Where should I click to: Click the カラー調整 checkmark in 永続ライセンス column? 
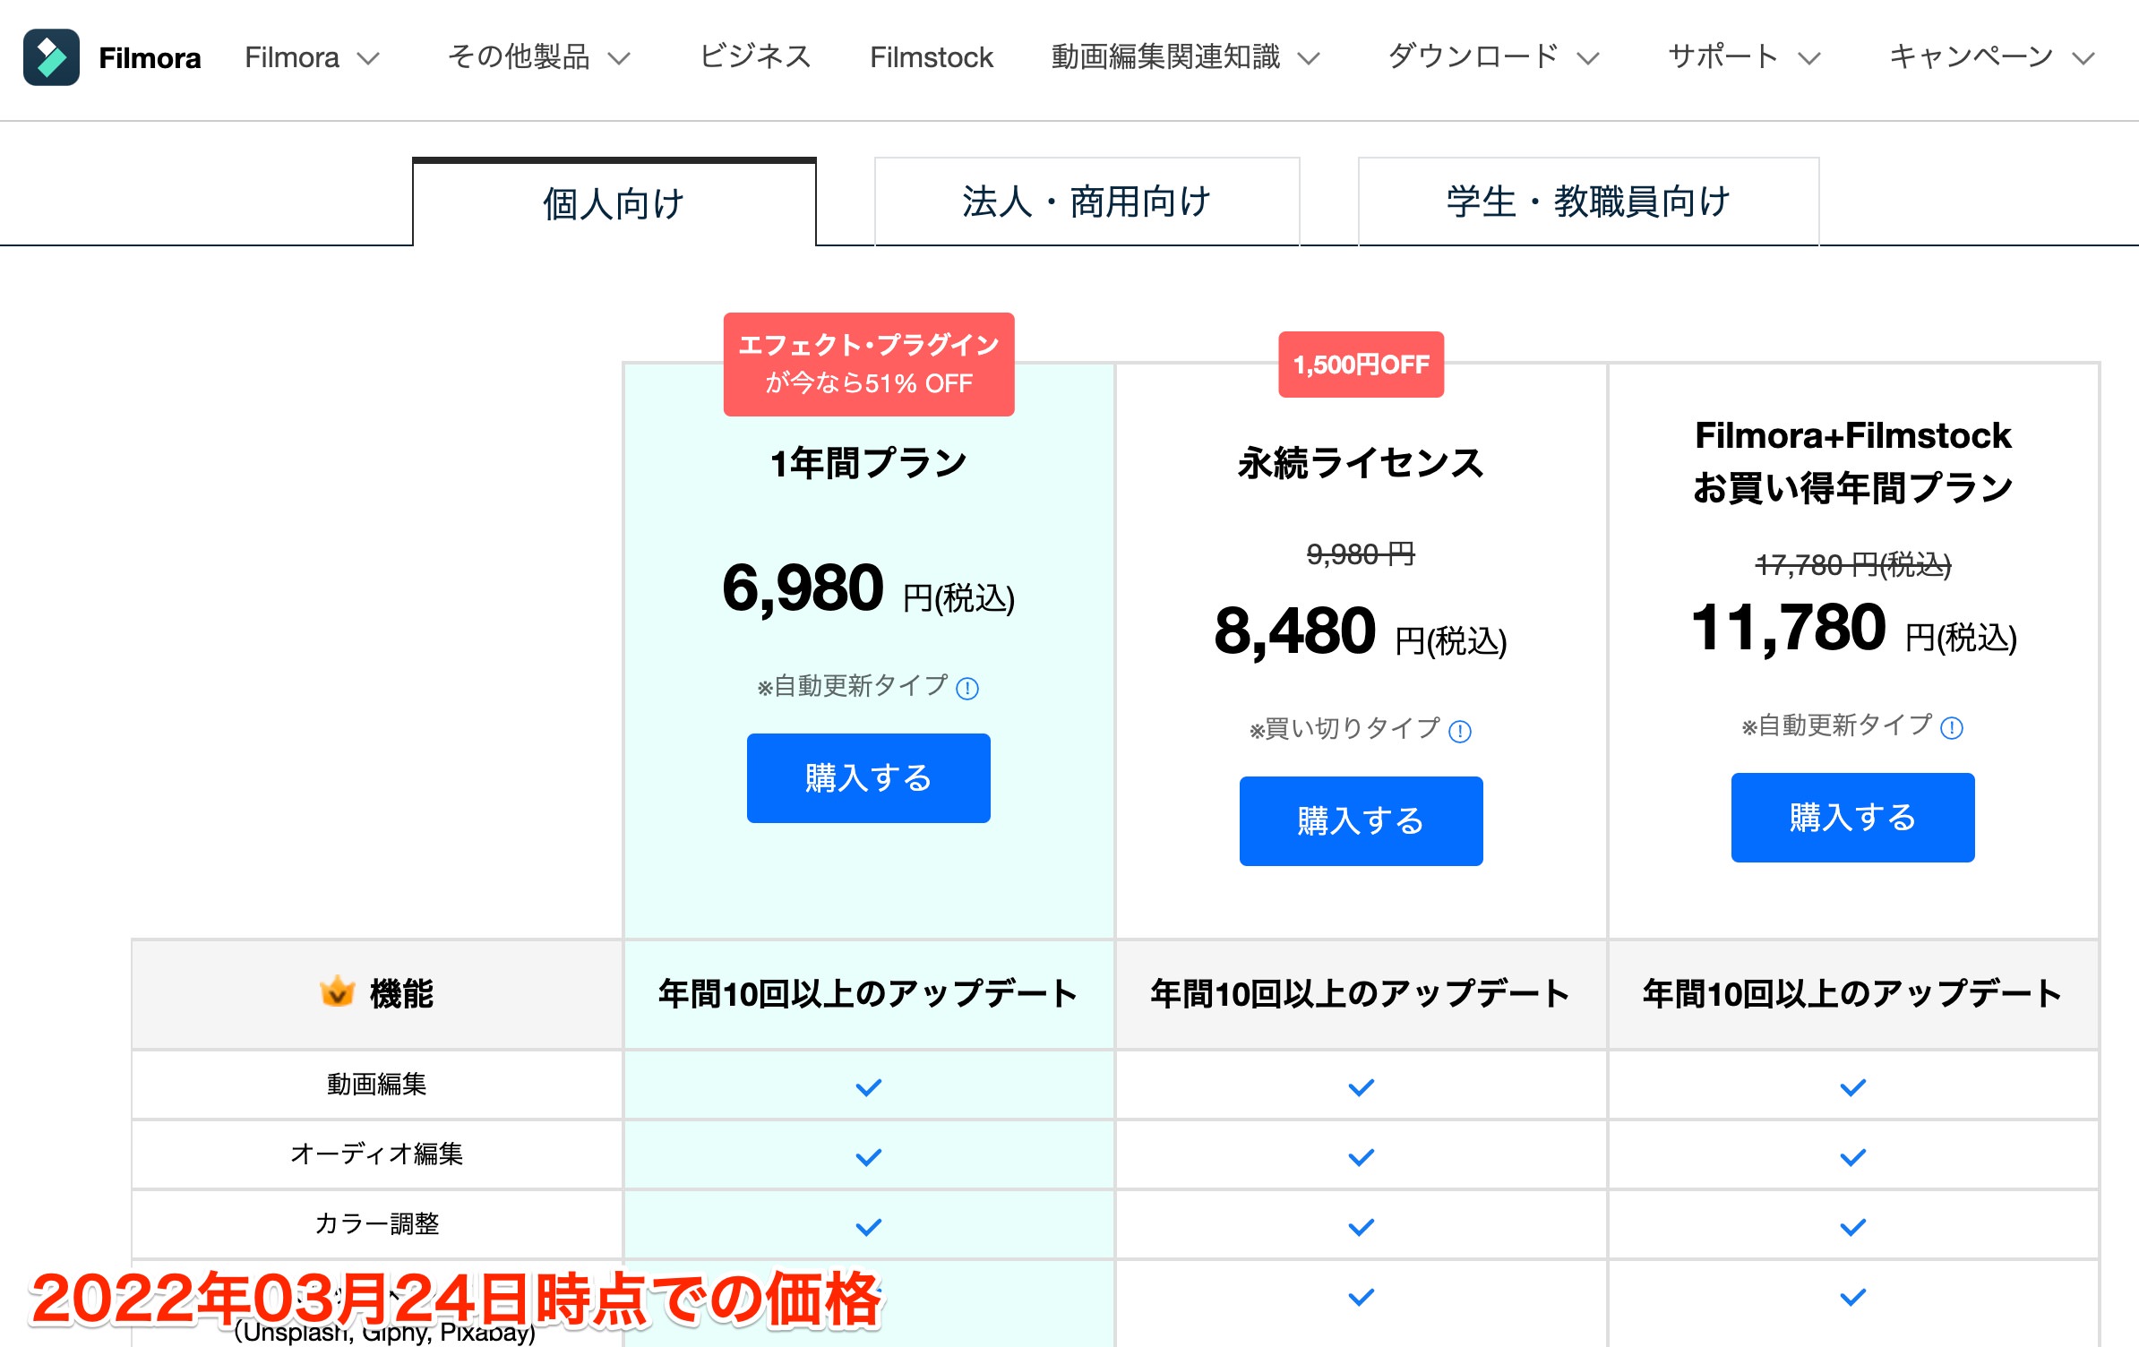pyautogui.click(x=1362, y=1227)
